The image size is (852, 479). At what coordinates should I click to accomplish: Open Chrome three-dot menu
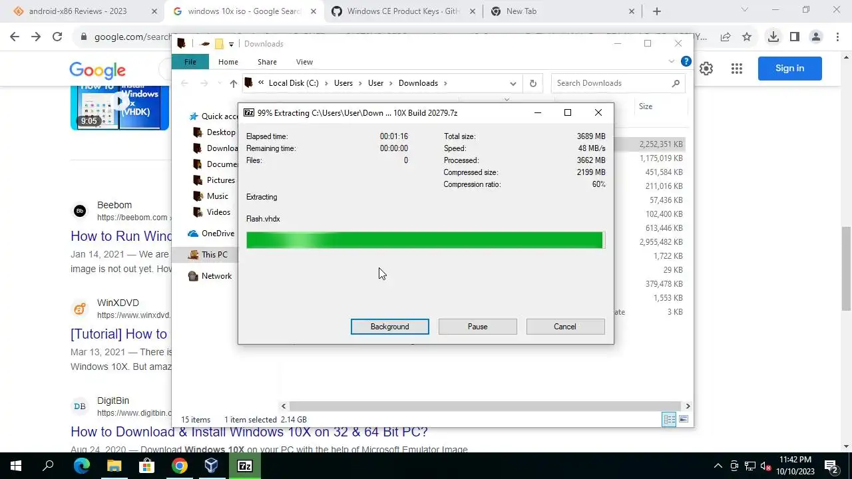[x=837, y=37]
